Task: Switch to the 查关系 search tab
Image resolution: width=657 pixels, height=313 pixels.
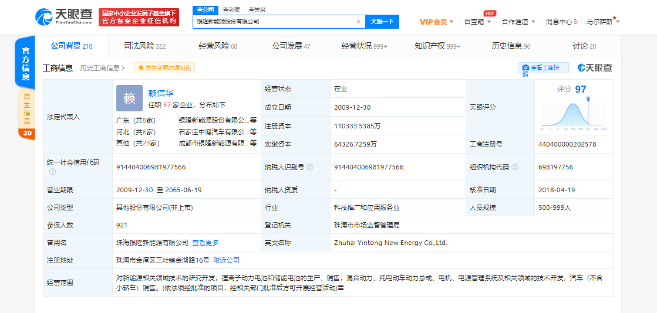Action: point(257,9)
